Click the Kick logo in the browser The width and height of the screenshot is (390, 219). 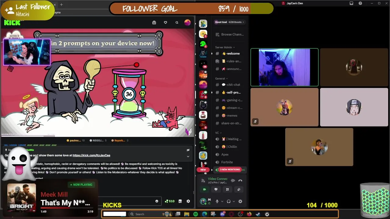coord(12,23)
